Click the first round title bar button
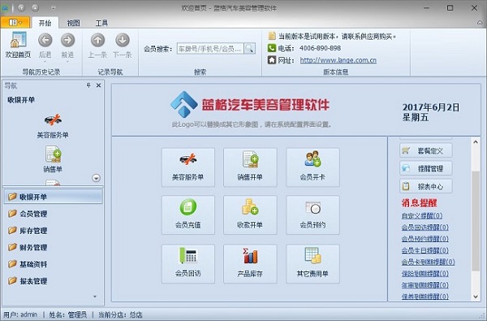The width and height of the screenshot is (487, 321). pyautogui.click(x=21, y=7)
